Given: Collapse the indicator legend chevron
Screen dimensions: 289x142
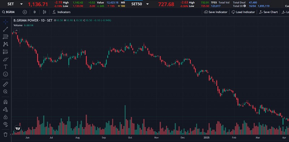Looking at the screenshot, I should click(x=16, y=31).
